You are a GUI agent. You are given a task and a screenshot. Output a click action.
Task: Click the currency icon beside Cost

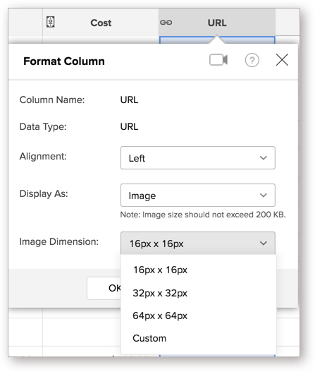51,23
